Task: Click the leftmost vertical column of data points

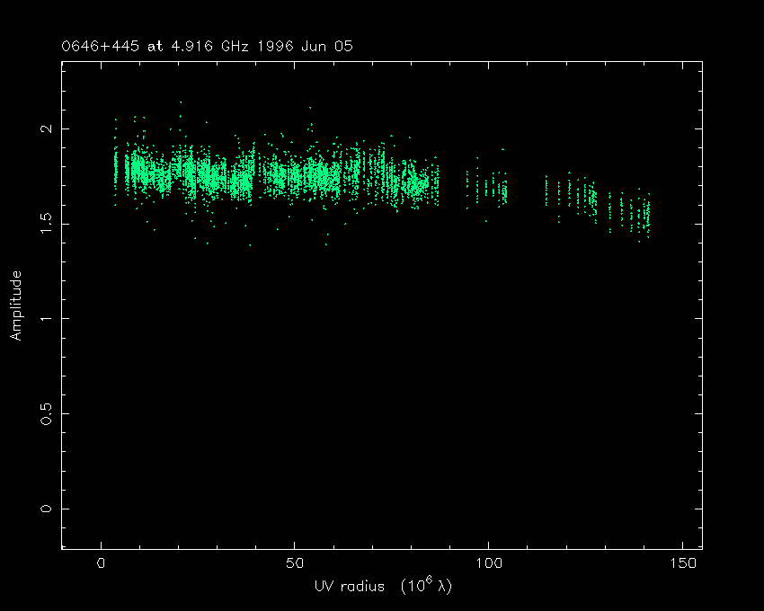Action: pyautogui.click(x=115, y=168)
